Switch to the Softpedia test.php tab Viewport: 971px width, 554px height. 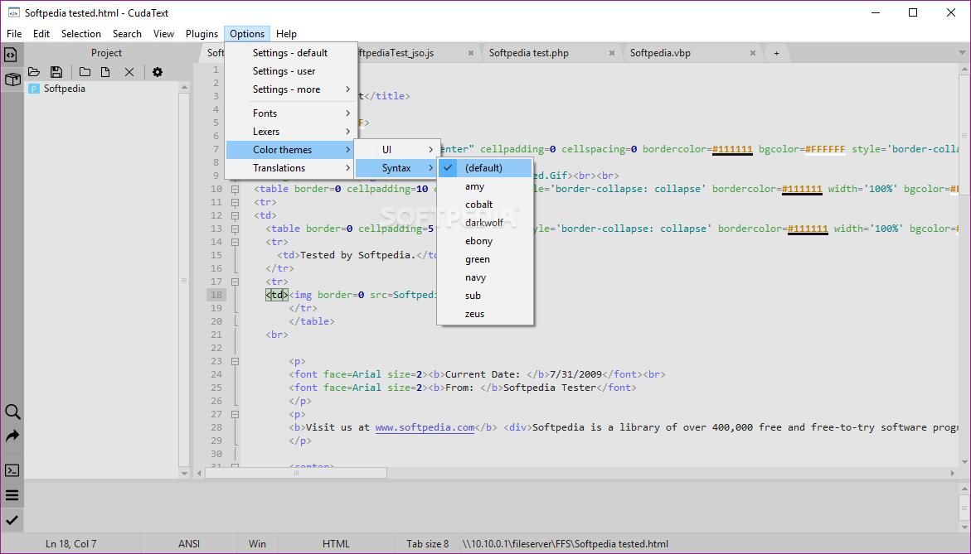pyautogui.click(x=528, y=53)
